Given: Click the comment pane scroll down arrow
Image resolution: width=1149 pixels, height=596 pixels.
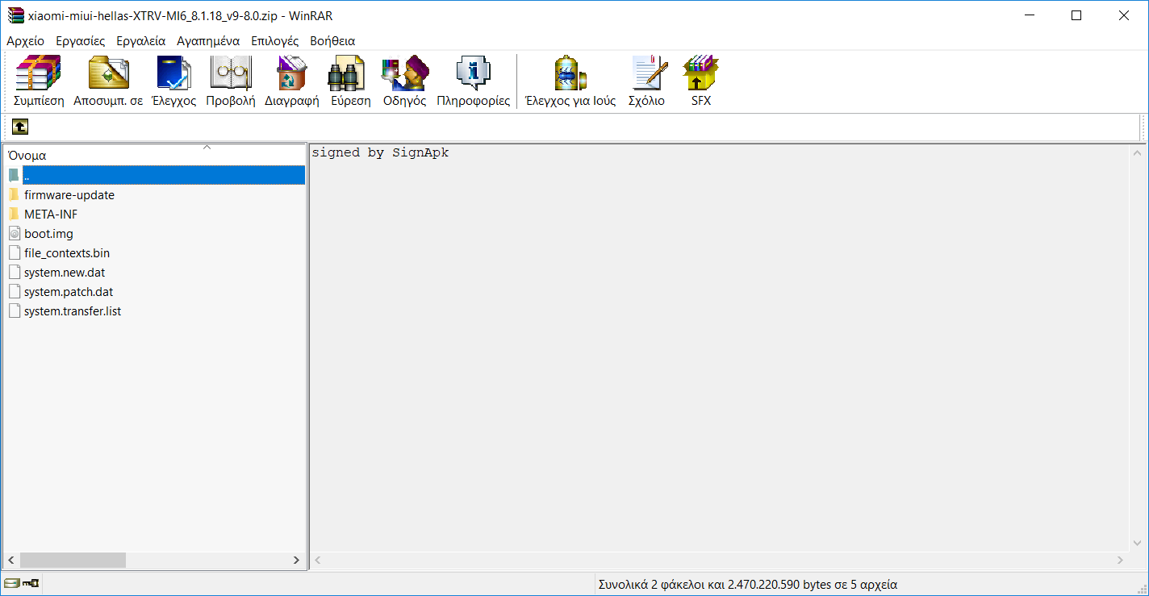Looking at the screenshot, I should (x=1137, y=544).
